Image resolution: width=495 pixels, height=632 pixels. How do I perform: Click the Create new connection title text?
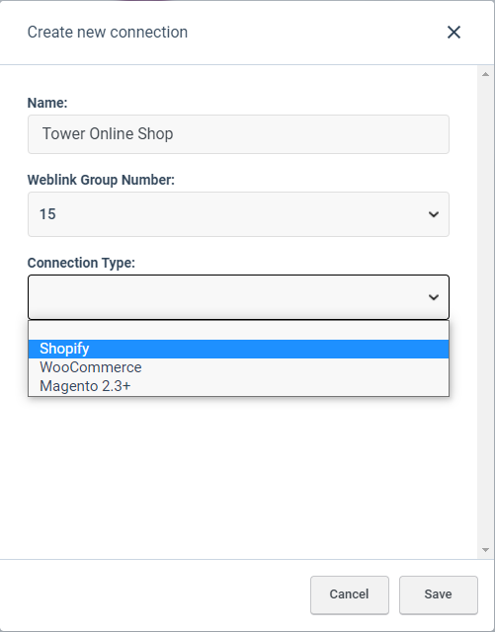(x=108, y=33)
